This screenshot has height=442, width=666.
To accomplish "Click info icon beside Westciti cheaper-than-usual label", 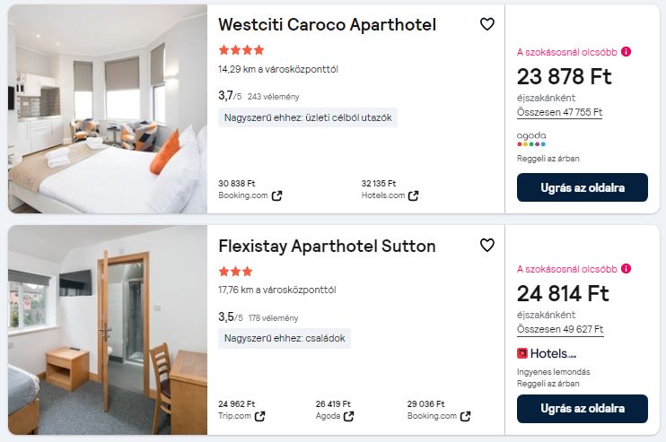I will [626, 51].
